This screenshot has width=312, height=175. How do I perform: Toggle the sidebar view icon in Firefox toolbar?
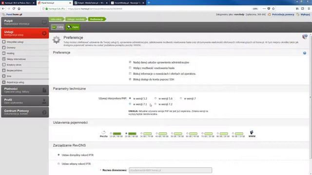(x=302, y=9)
